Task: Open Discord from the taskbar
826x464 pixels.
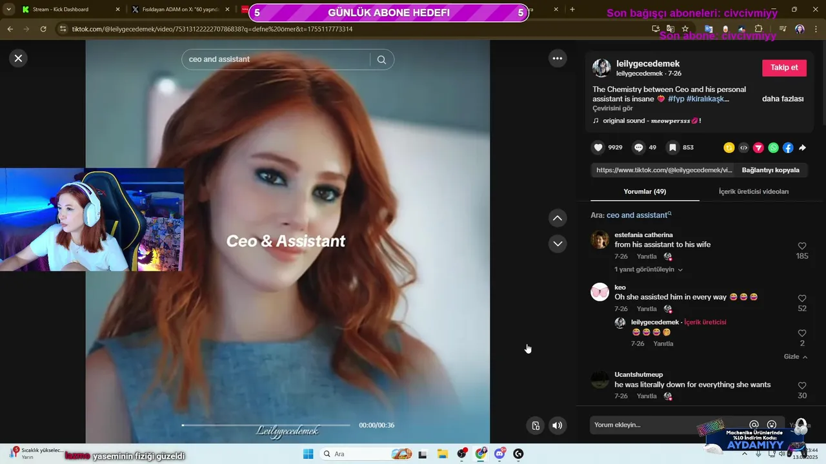Action: 499,454
